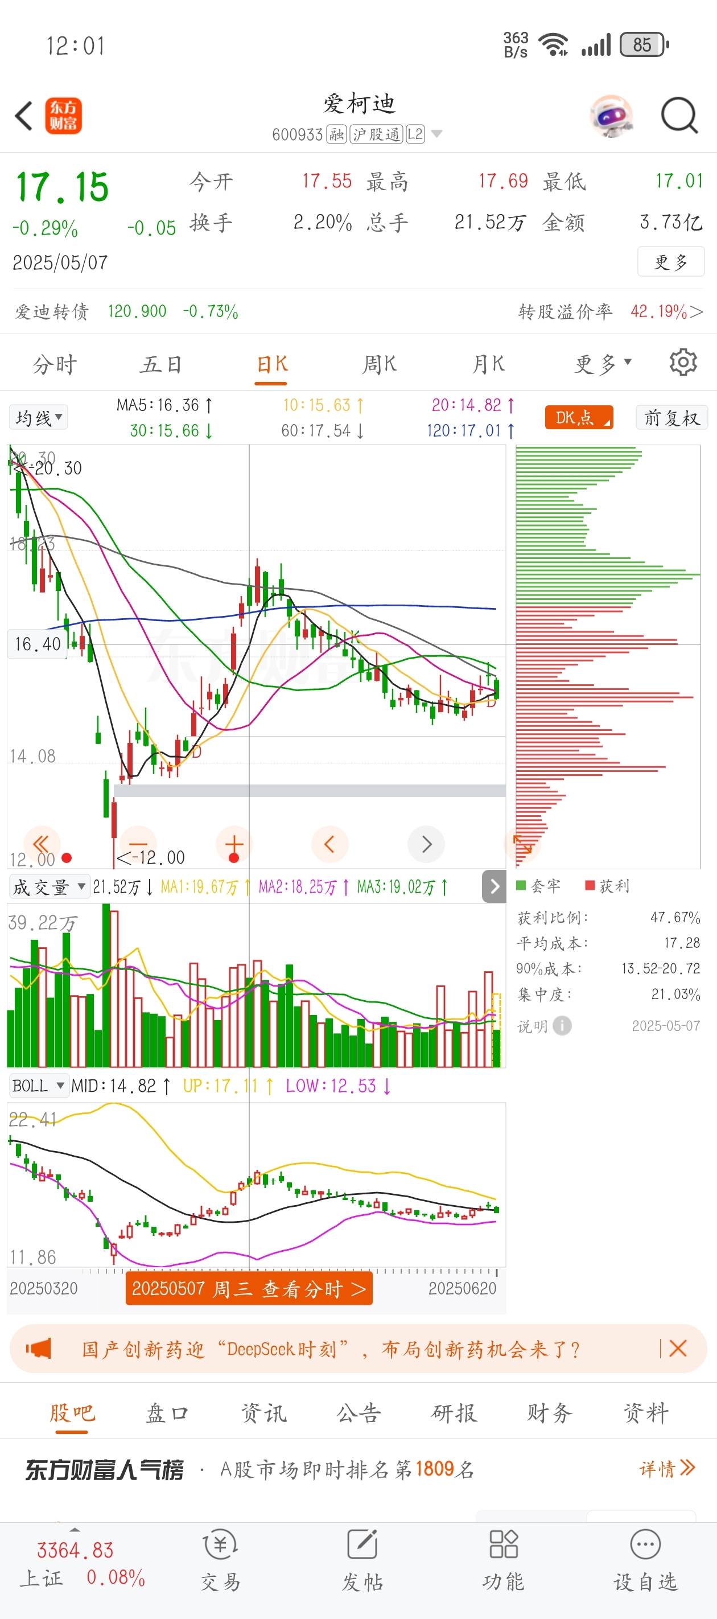Open 公告 tab
This screenshot has height=1619, width=717.
(359, 1413)
